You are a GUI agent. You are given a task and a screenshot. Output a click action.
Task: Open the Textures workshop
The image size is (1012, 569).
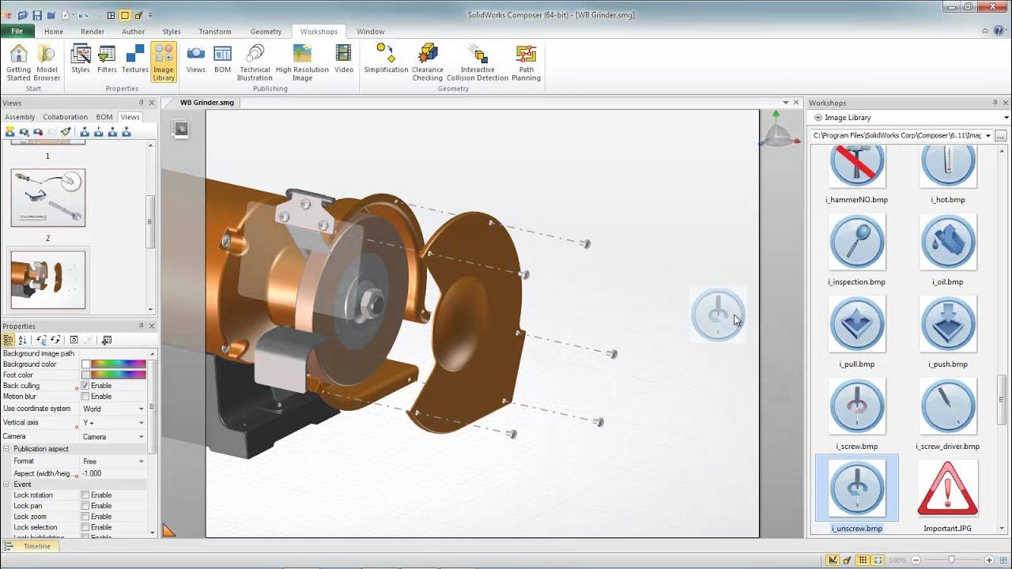click(x=135, y=59)
